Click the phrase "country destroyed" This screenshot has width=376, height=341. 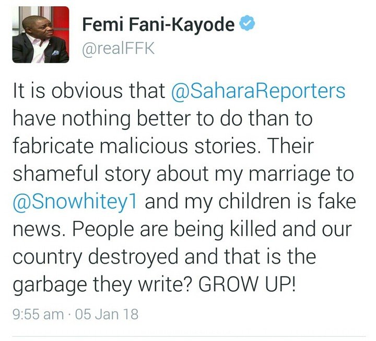coord(96,258)
